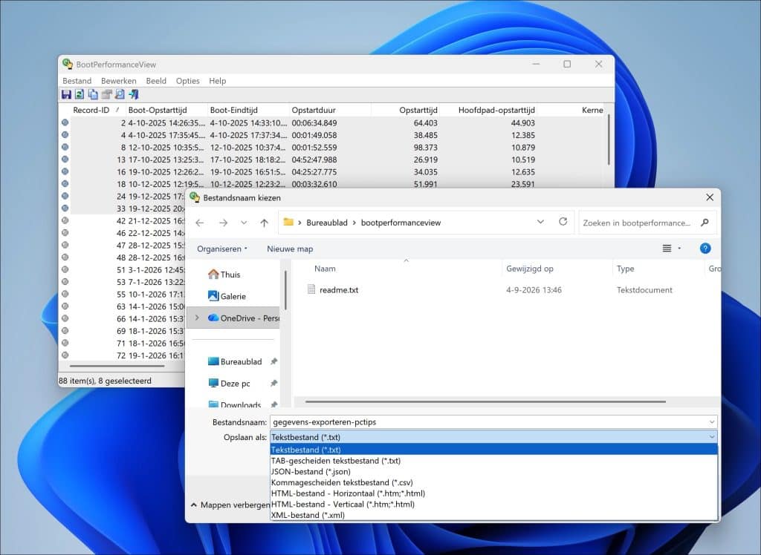Sort files by Type column

click(x=625, y=269)
